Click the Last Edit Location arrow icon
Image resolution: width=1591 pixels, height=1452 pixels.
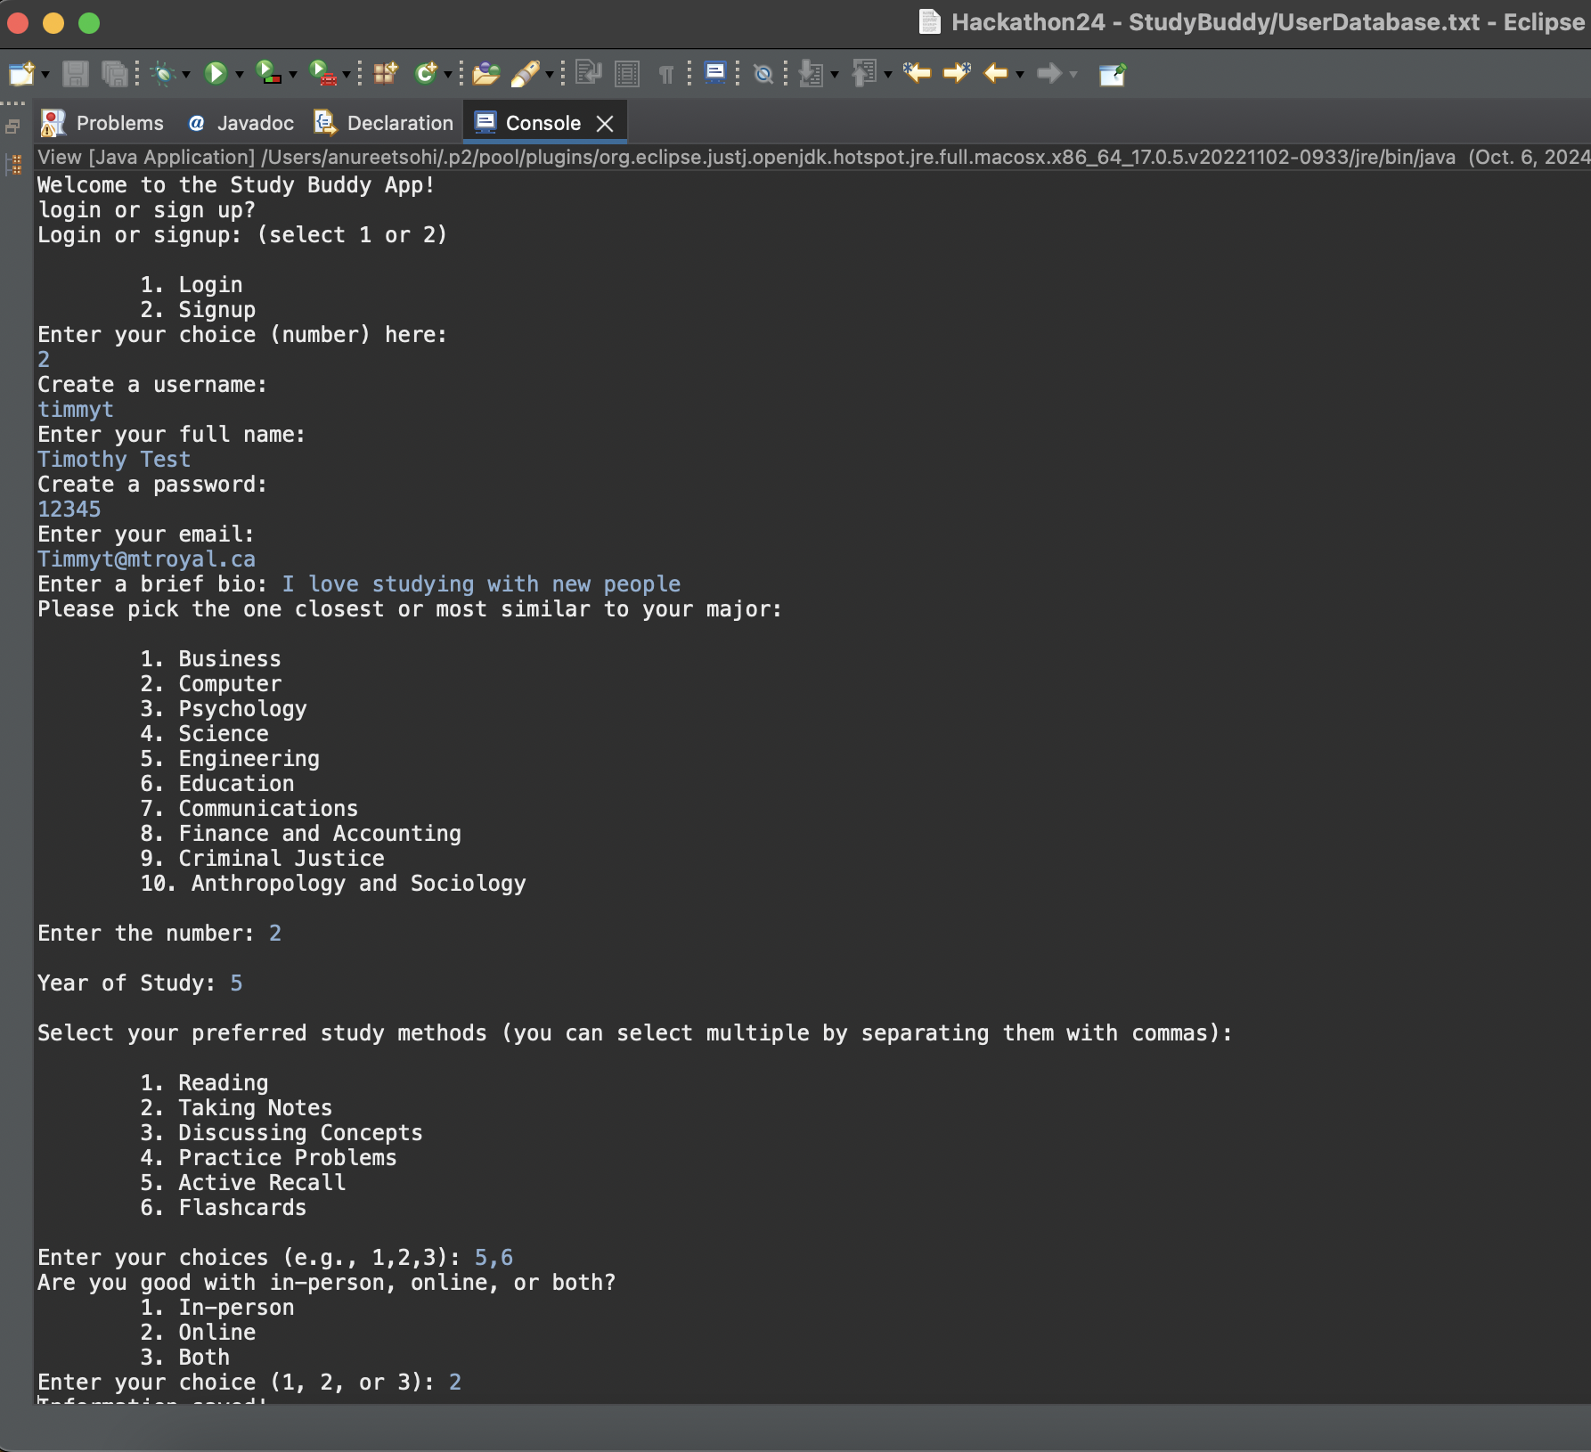pos(918,73)
